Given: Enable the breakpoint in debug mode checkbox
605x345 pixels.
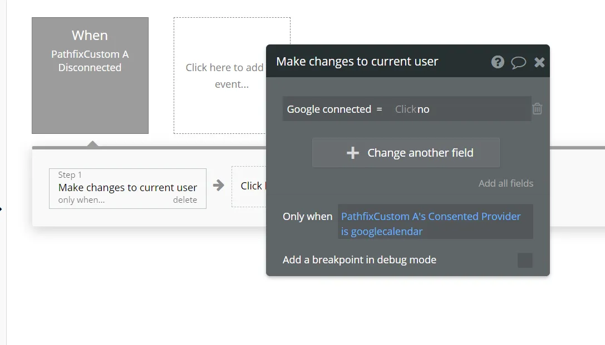Looking at the screenshot, I should point(525,261).
